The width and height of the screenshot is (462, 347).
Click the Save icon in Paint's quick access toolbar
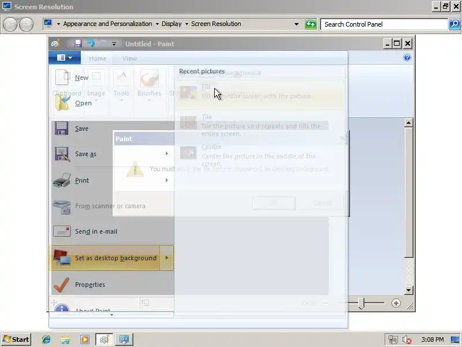78,44
